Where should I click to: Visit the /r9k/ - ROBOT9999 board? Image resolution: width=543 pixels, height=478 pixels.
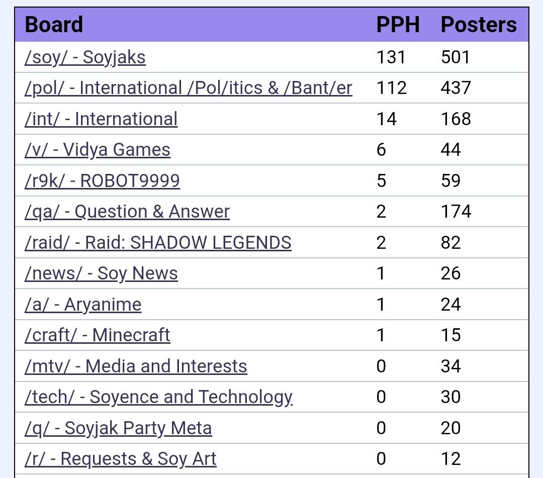102,181
